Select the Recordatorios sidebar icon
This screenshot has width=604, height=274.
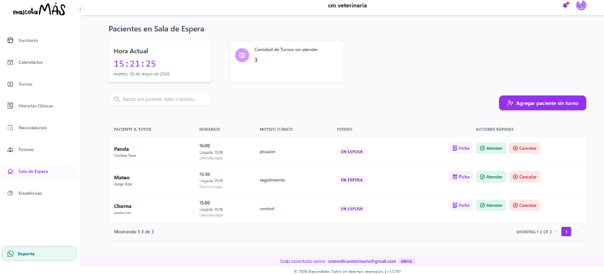(11, 128)
